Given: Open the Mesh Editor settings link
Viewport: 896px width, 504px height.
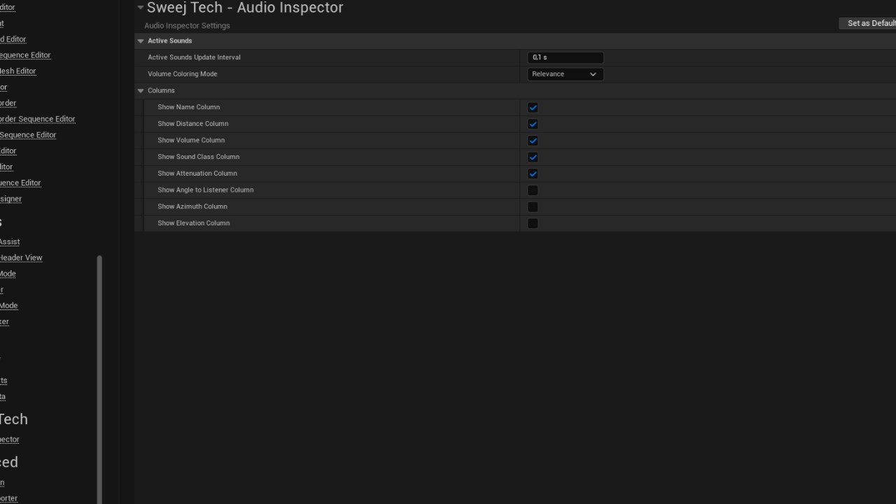Looking at the screenshot, I should click(17, 71).
